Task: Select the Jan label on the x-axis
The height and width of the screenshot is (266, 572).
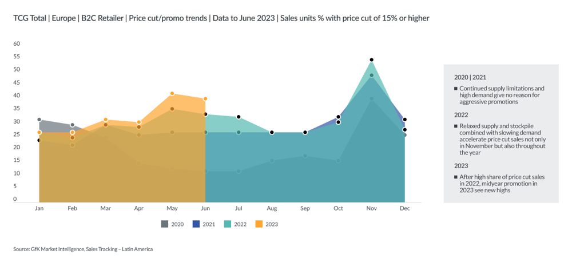Action: click(x=39, y=209)
